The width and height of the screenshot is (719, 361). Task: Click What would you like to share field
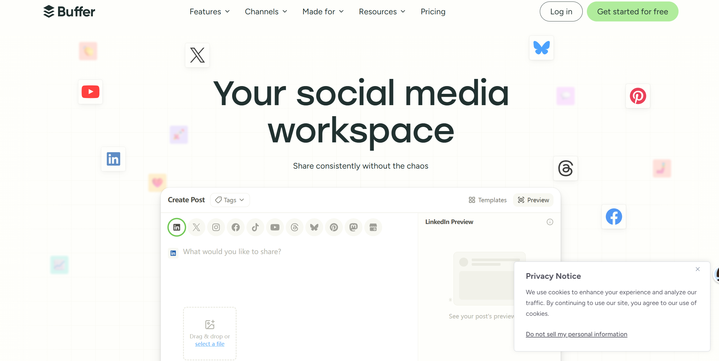232,252
